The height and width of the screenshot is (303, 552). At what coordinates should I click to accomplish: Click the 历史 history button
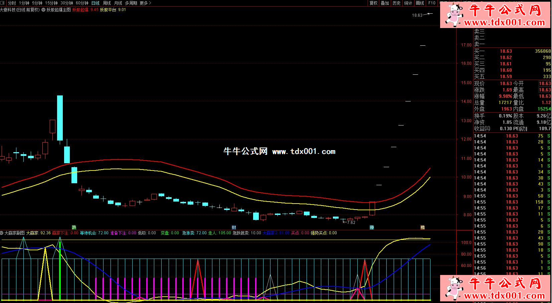point(396,3)
